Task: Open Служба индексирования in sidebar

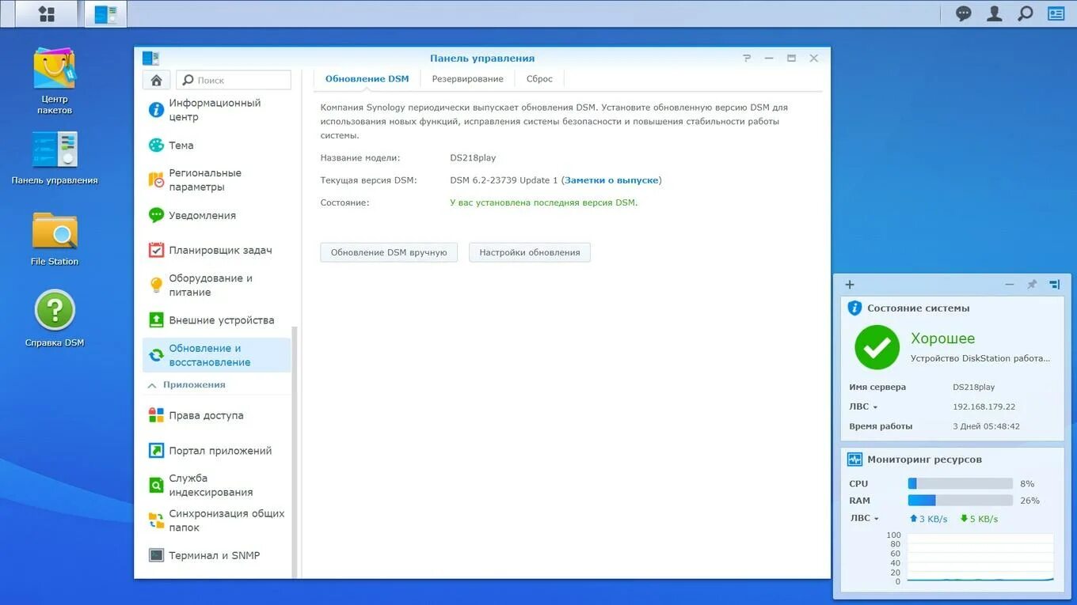Action: pyautogui.click(x=217, y=485)
